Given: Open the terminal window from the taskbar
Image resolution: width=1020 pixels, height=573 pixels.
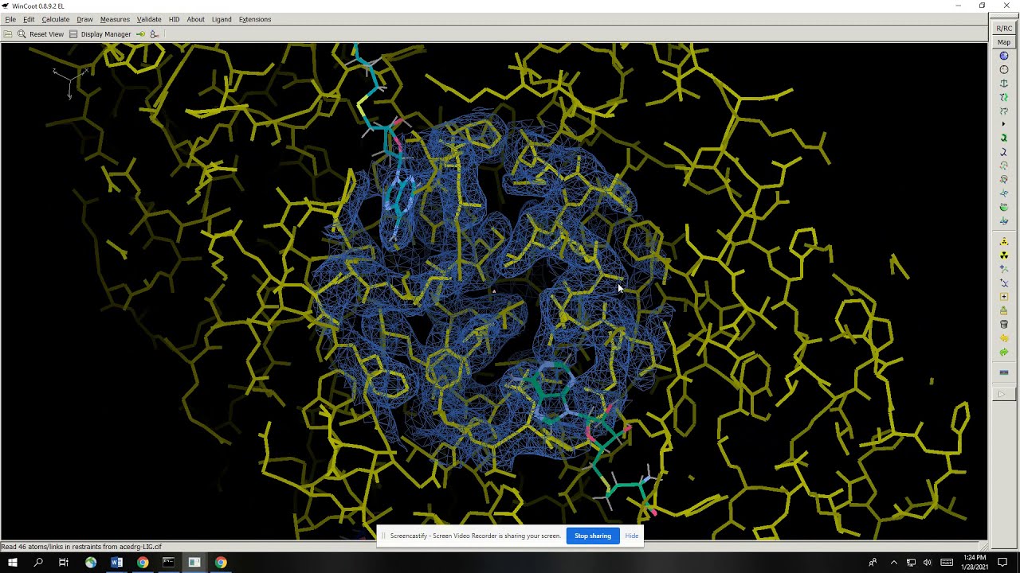Looking at the screenshot, I should coord(168,563).
